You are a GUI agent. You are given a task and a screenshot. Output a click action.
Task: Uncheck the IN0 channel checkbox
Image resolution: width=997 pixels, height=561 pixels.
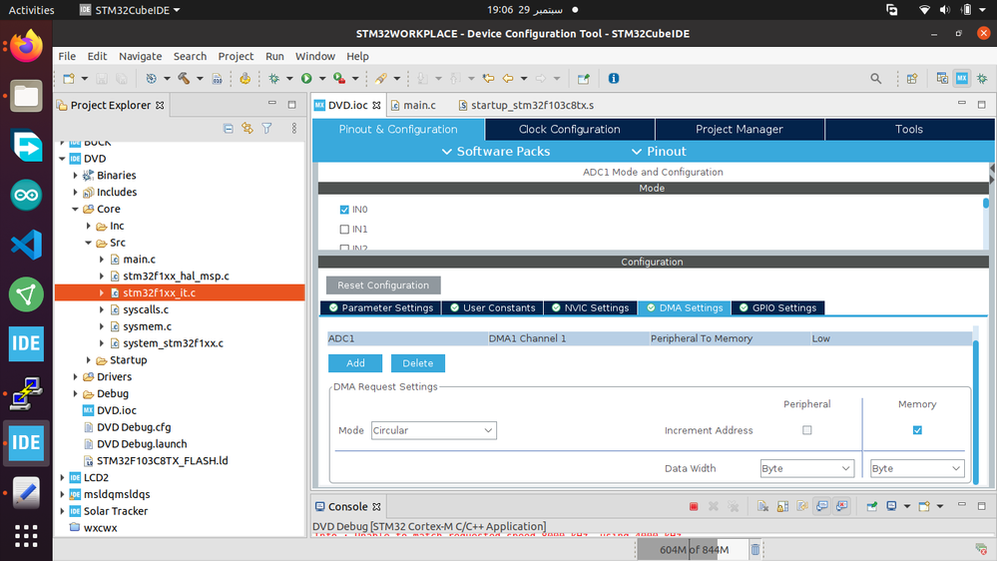click(344, 210)
